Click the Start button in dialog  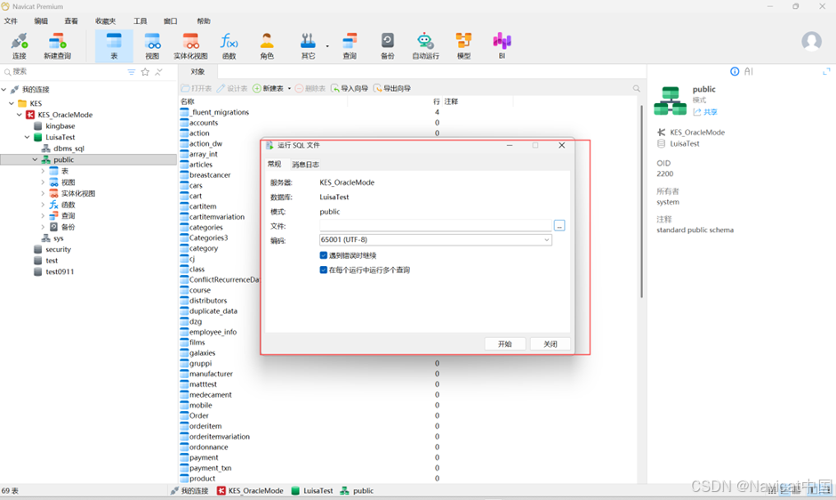pyautogui.click(x=505, y=344)
